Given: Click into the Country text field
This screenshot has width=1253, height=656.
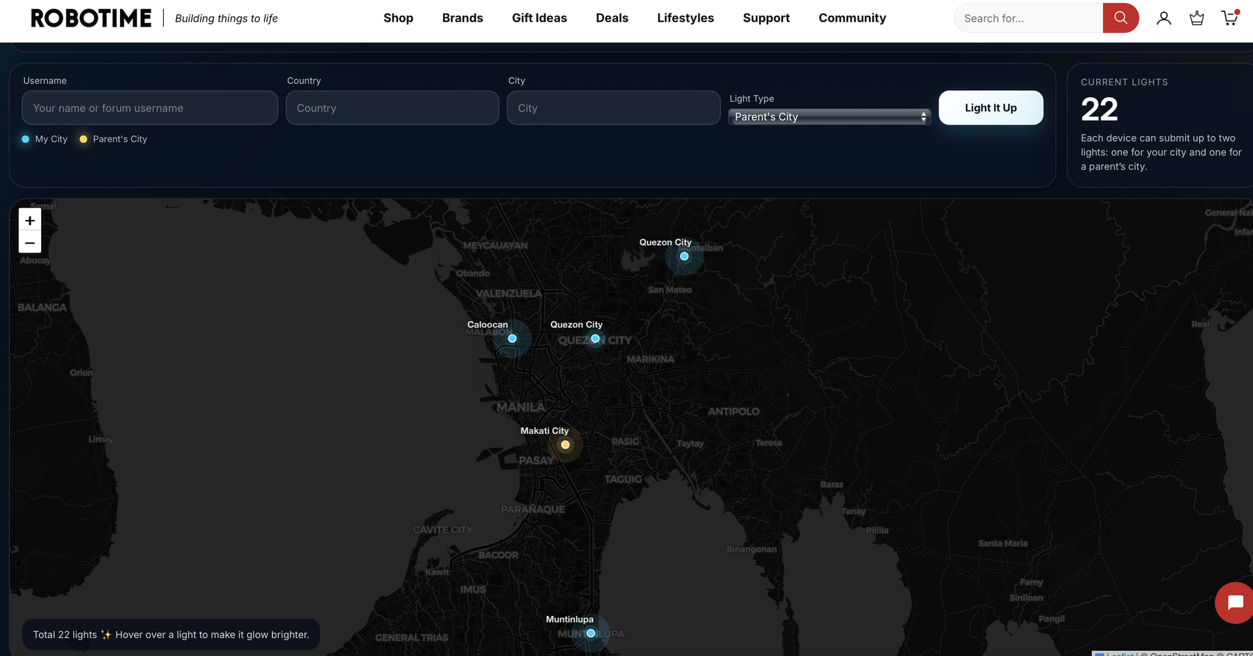Looking at the screenshot, I should click(x=392, y=108).
